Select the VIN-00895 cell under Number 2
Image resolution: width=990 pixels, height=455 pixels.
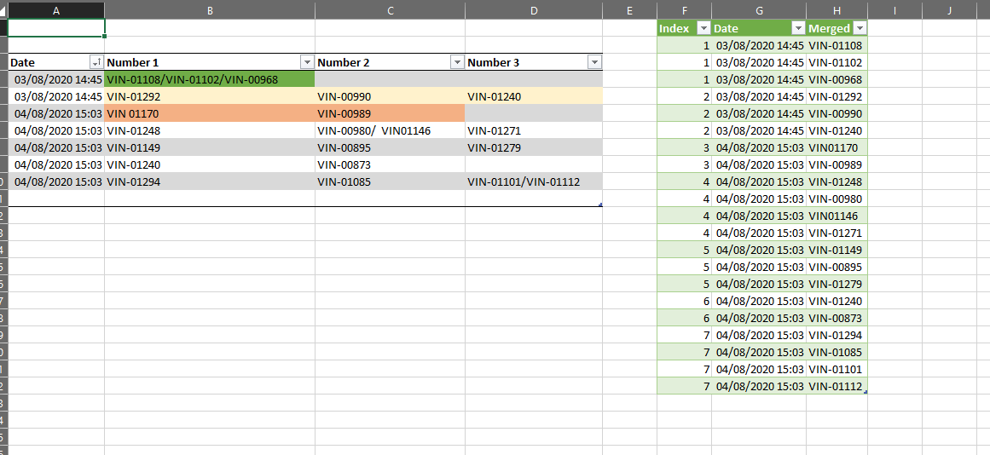(x=391, y=147)
